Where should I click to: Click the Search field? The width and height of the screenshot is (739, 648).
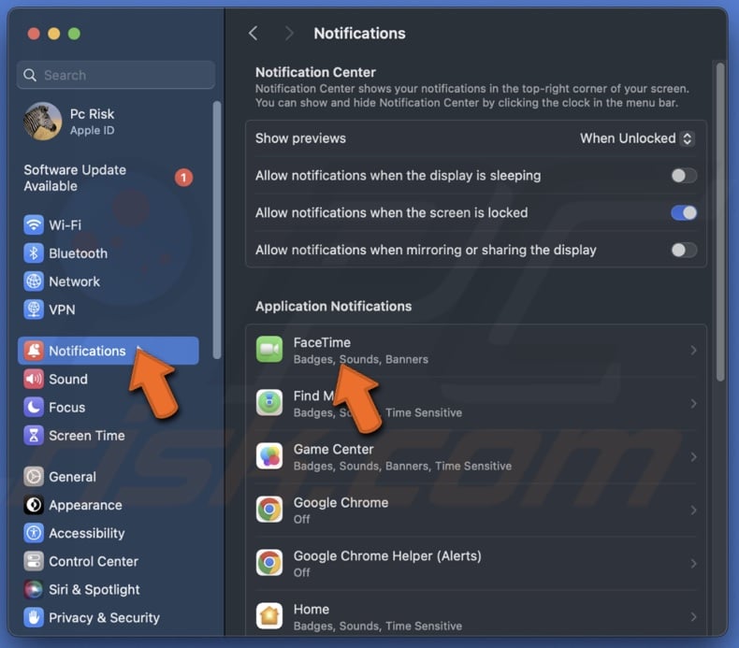coord(116,75)
